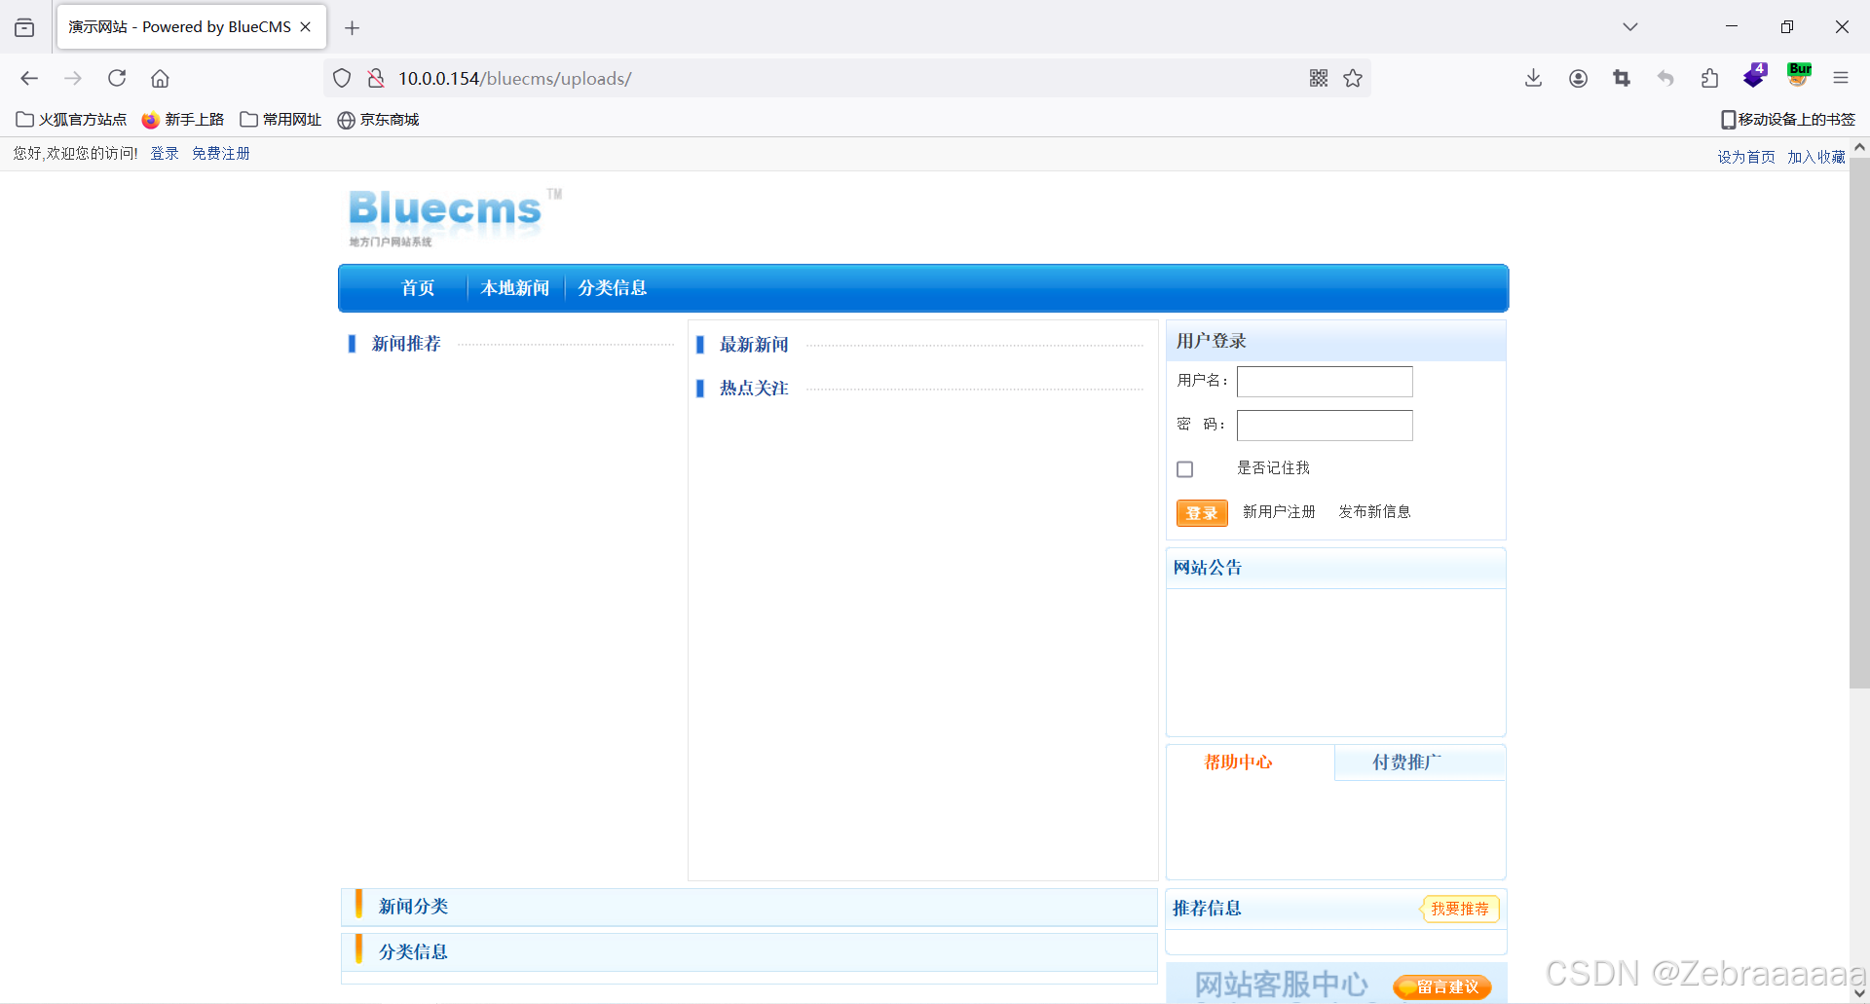Reload the current page
Screen dimensions: 1870x1004
pos(117,78)
